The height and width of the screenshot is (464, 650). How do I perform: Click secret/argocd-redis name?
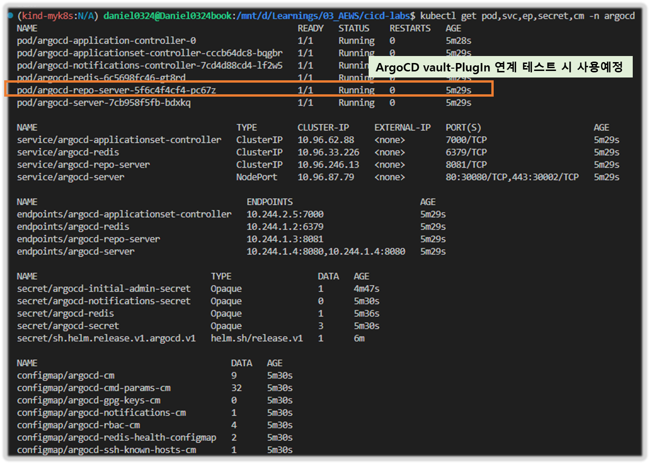coord(65,313)
